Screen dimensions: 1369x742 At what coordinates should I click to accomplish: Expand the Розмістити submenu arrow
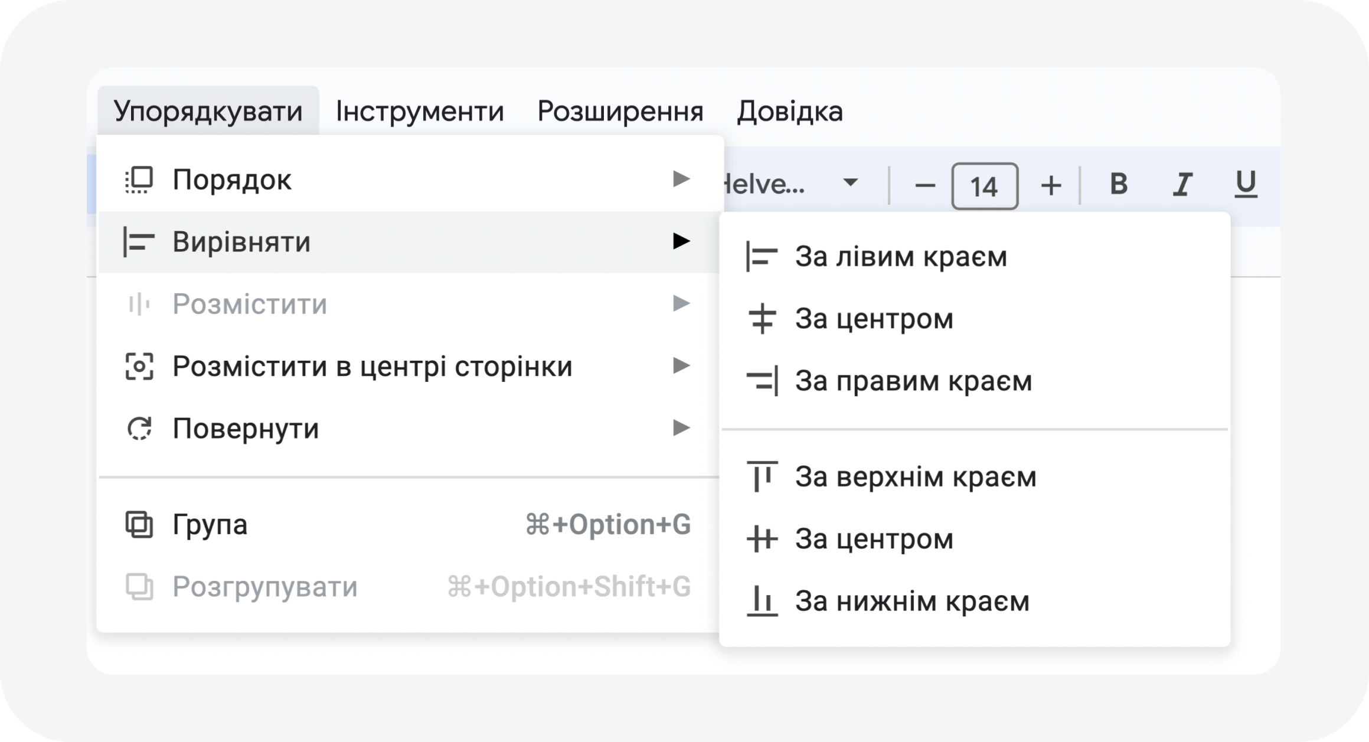(x=681, y=303)
